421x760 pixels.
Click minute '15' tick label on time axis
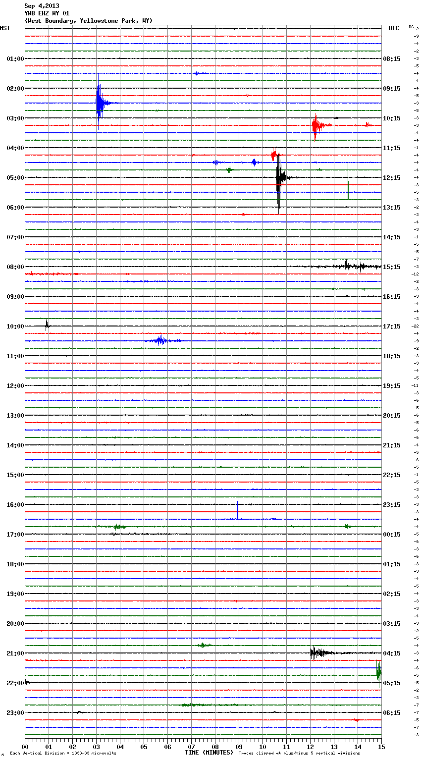381,747
